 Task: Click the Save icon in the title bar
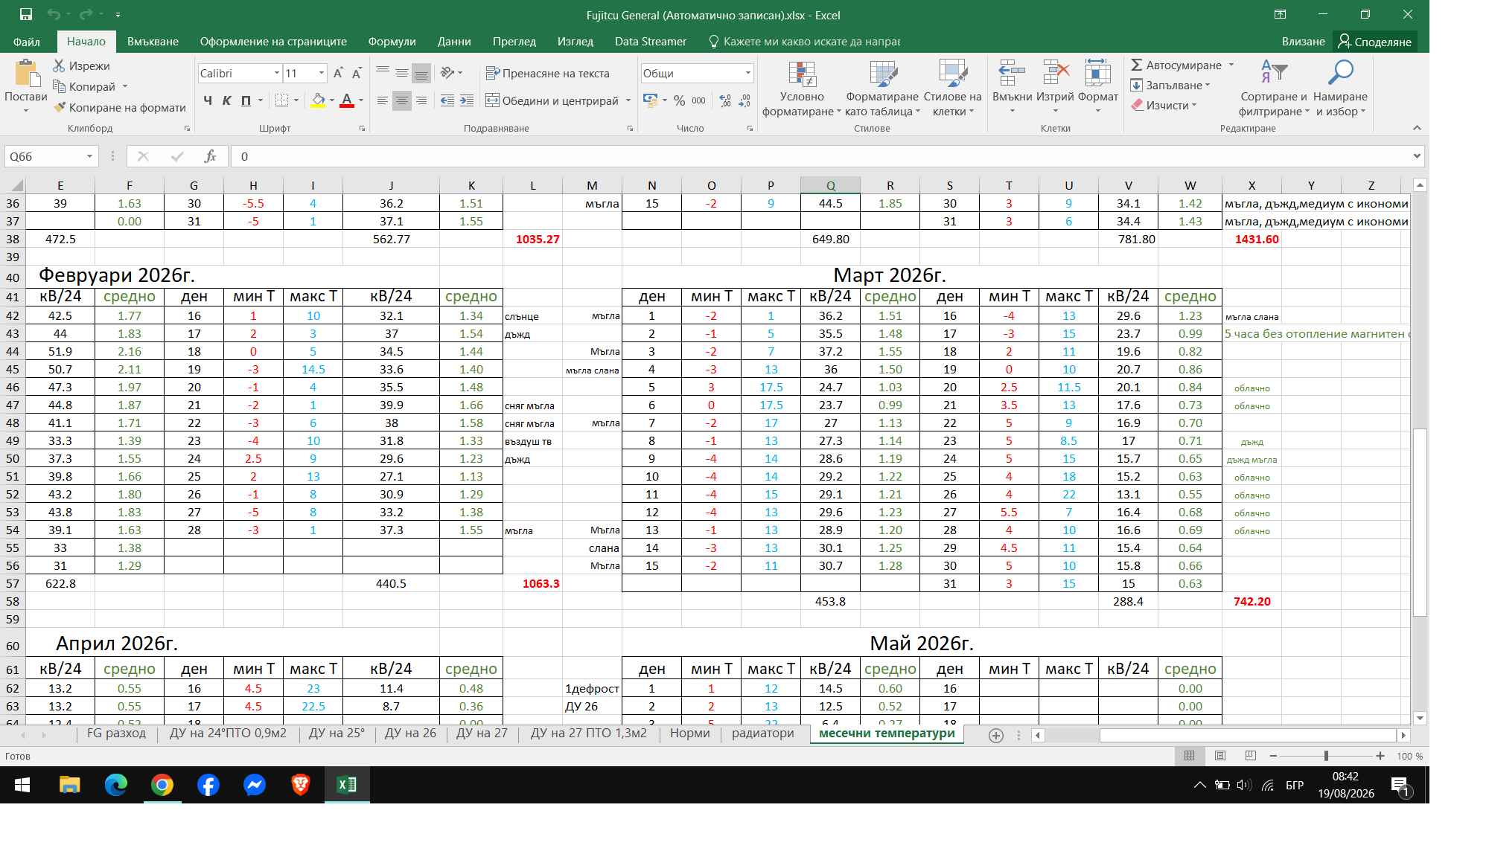26,14
